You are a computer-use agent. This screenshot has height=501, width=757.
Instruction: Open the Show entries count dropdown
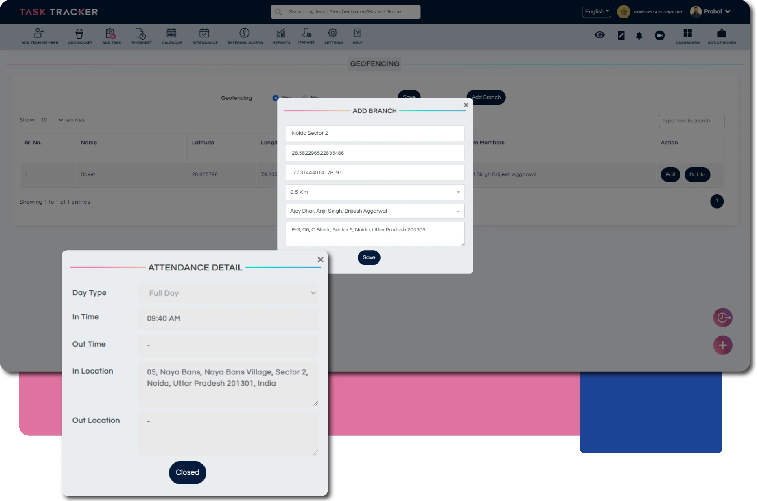pos(50,120)
